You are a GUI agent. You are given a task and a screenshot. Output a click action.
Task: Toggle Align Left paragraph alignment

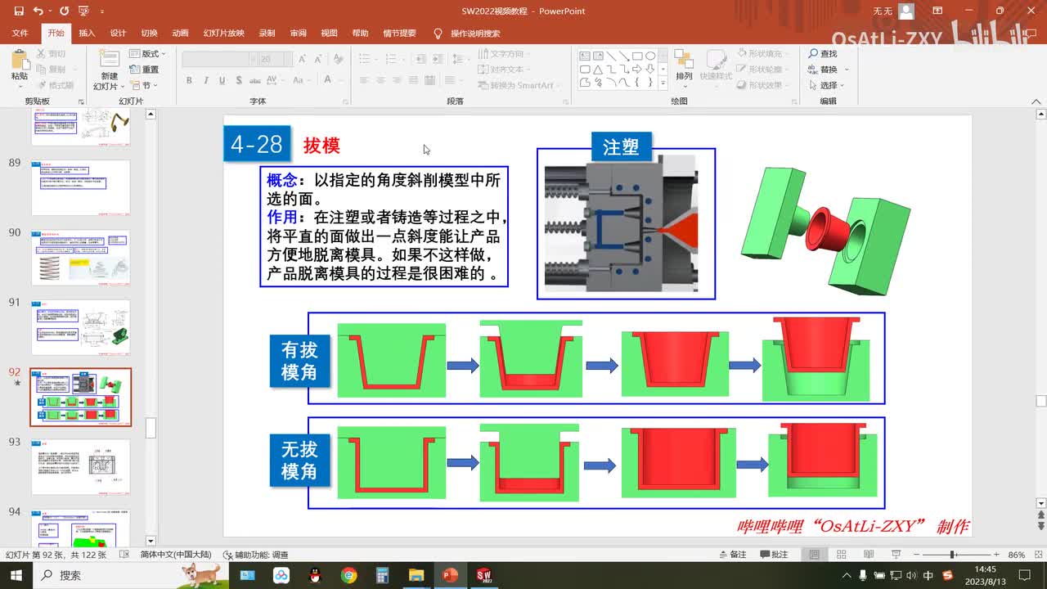pos(364,80)
